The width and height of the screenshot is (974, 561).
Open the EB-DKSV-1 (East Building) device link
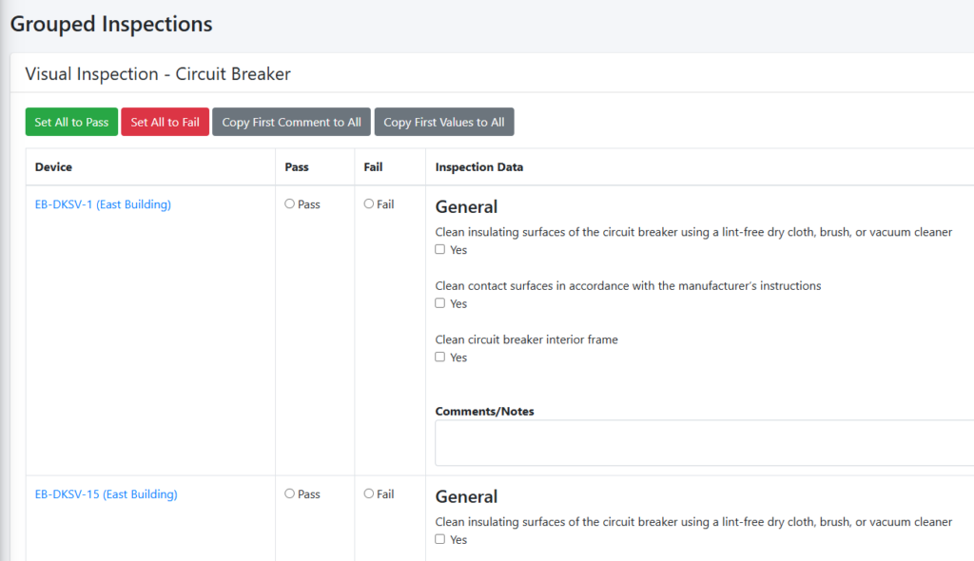pyautogui.click(x=103, y=204)
